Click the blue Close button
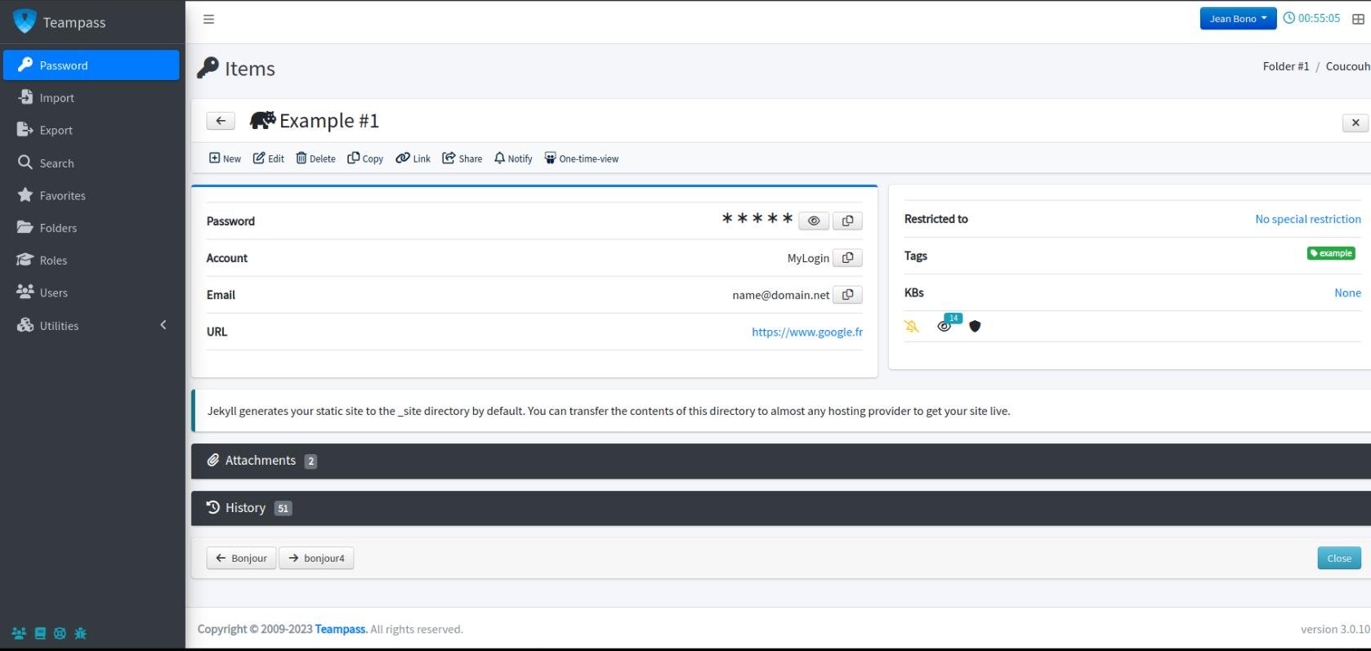 (1338, 558)
